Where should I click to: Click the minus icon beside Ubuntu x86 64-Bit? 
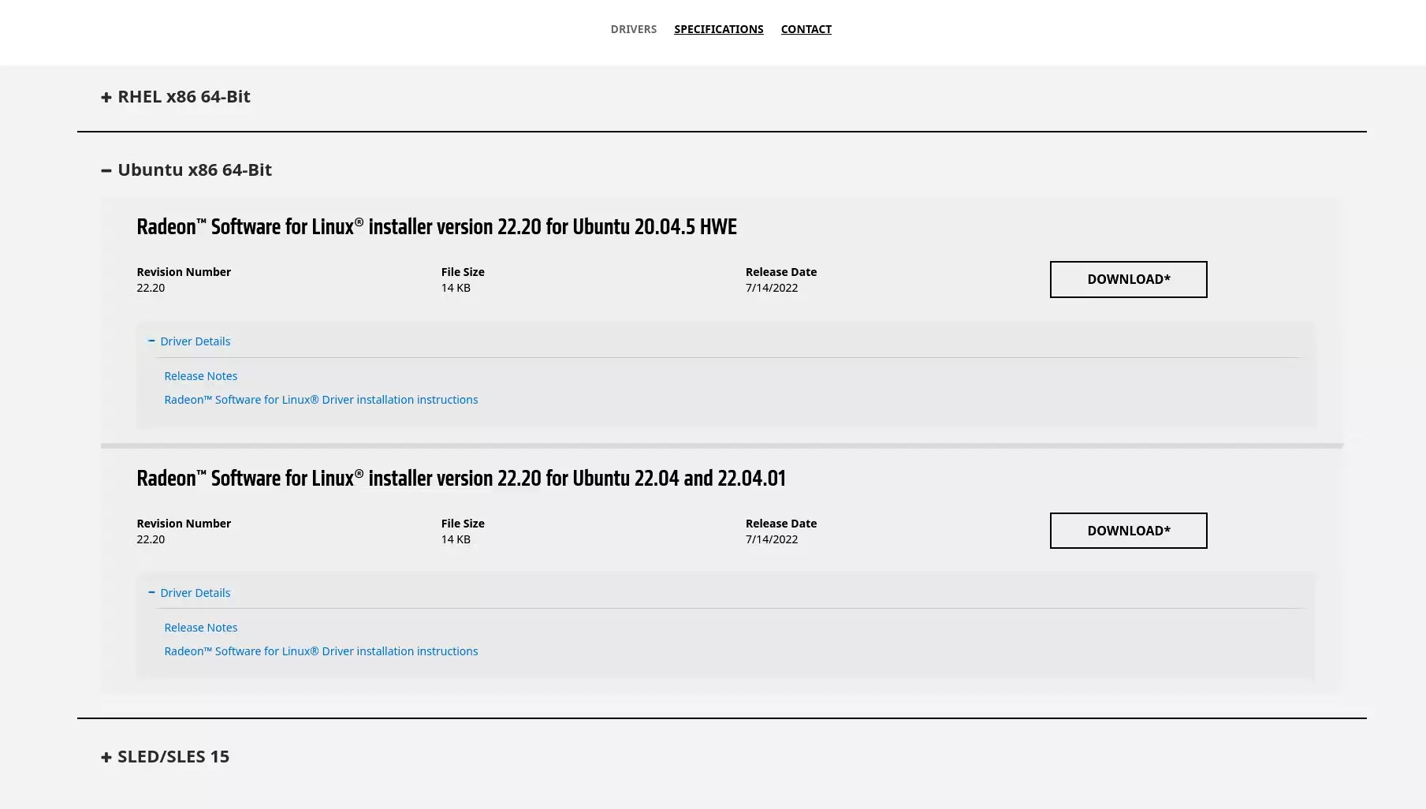point(106,170)
